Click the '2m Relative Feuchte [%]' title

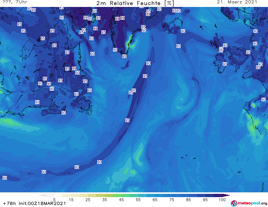point(135,3)
